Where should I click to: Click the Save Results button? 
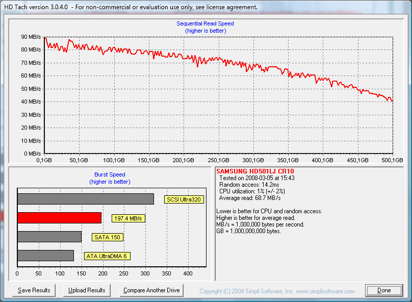34,290
